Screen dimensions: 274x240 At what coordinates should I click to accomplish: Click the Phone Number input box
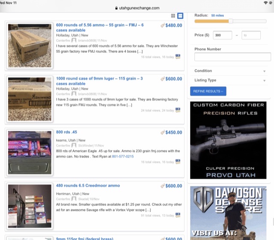point(232,57)
